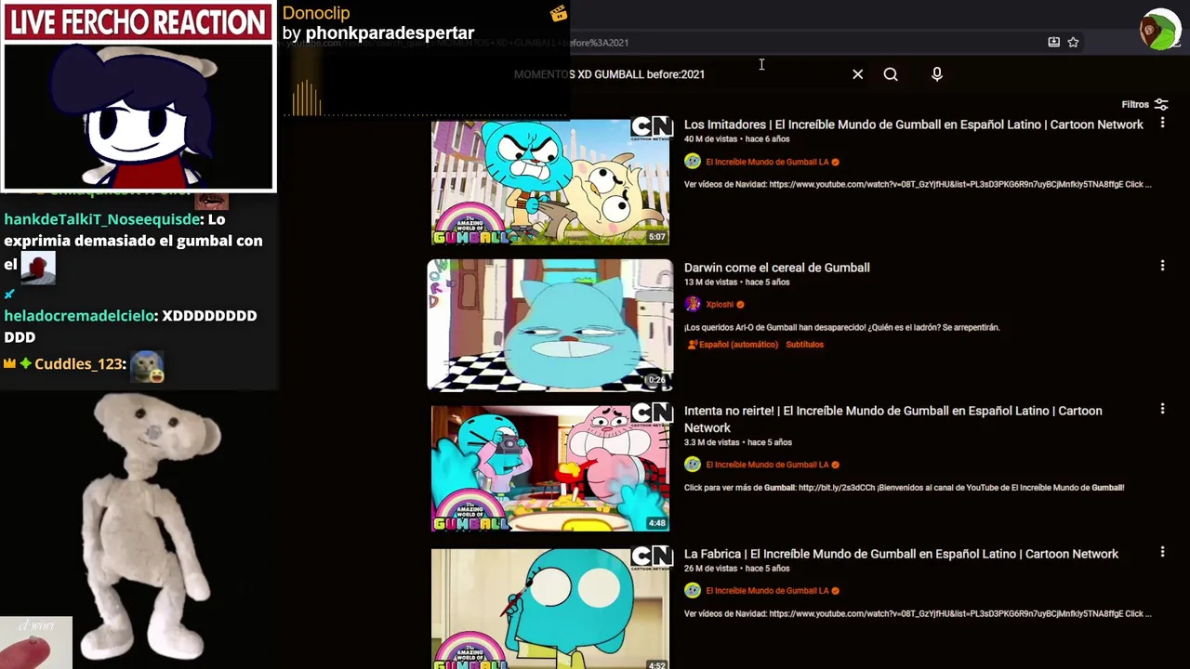Screen dimensions: 1190x669
Task: Click the LIVE FERCHO REACTION banner
Action: [x=139, y=22]
